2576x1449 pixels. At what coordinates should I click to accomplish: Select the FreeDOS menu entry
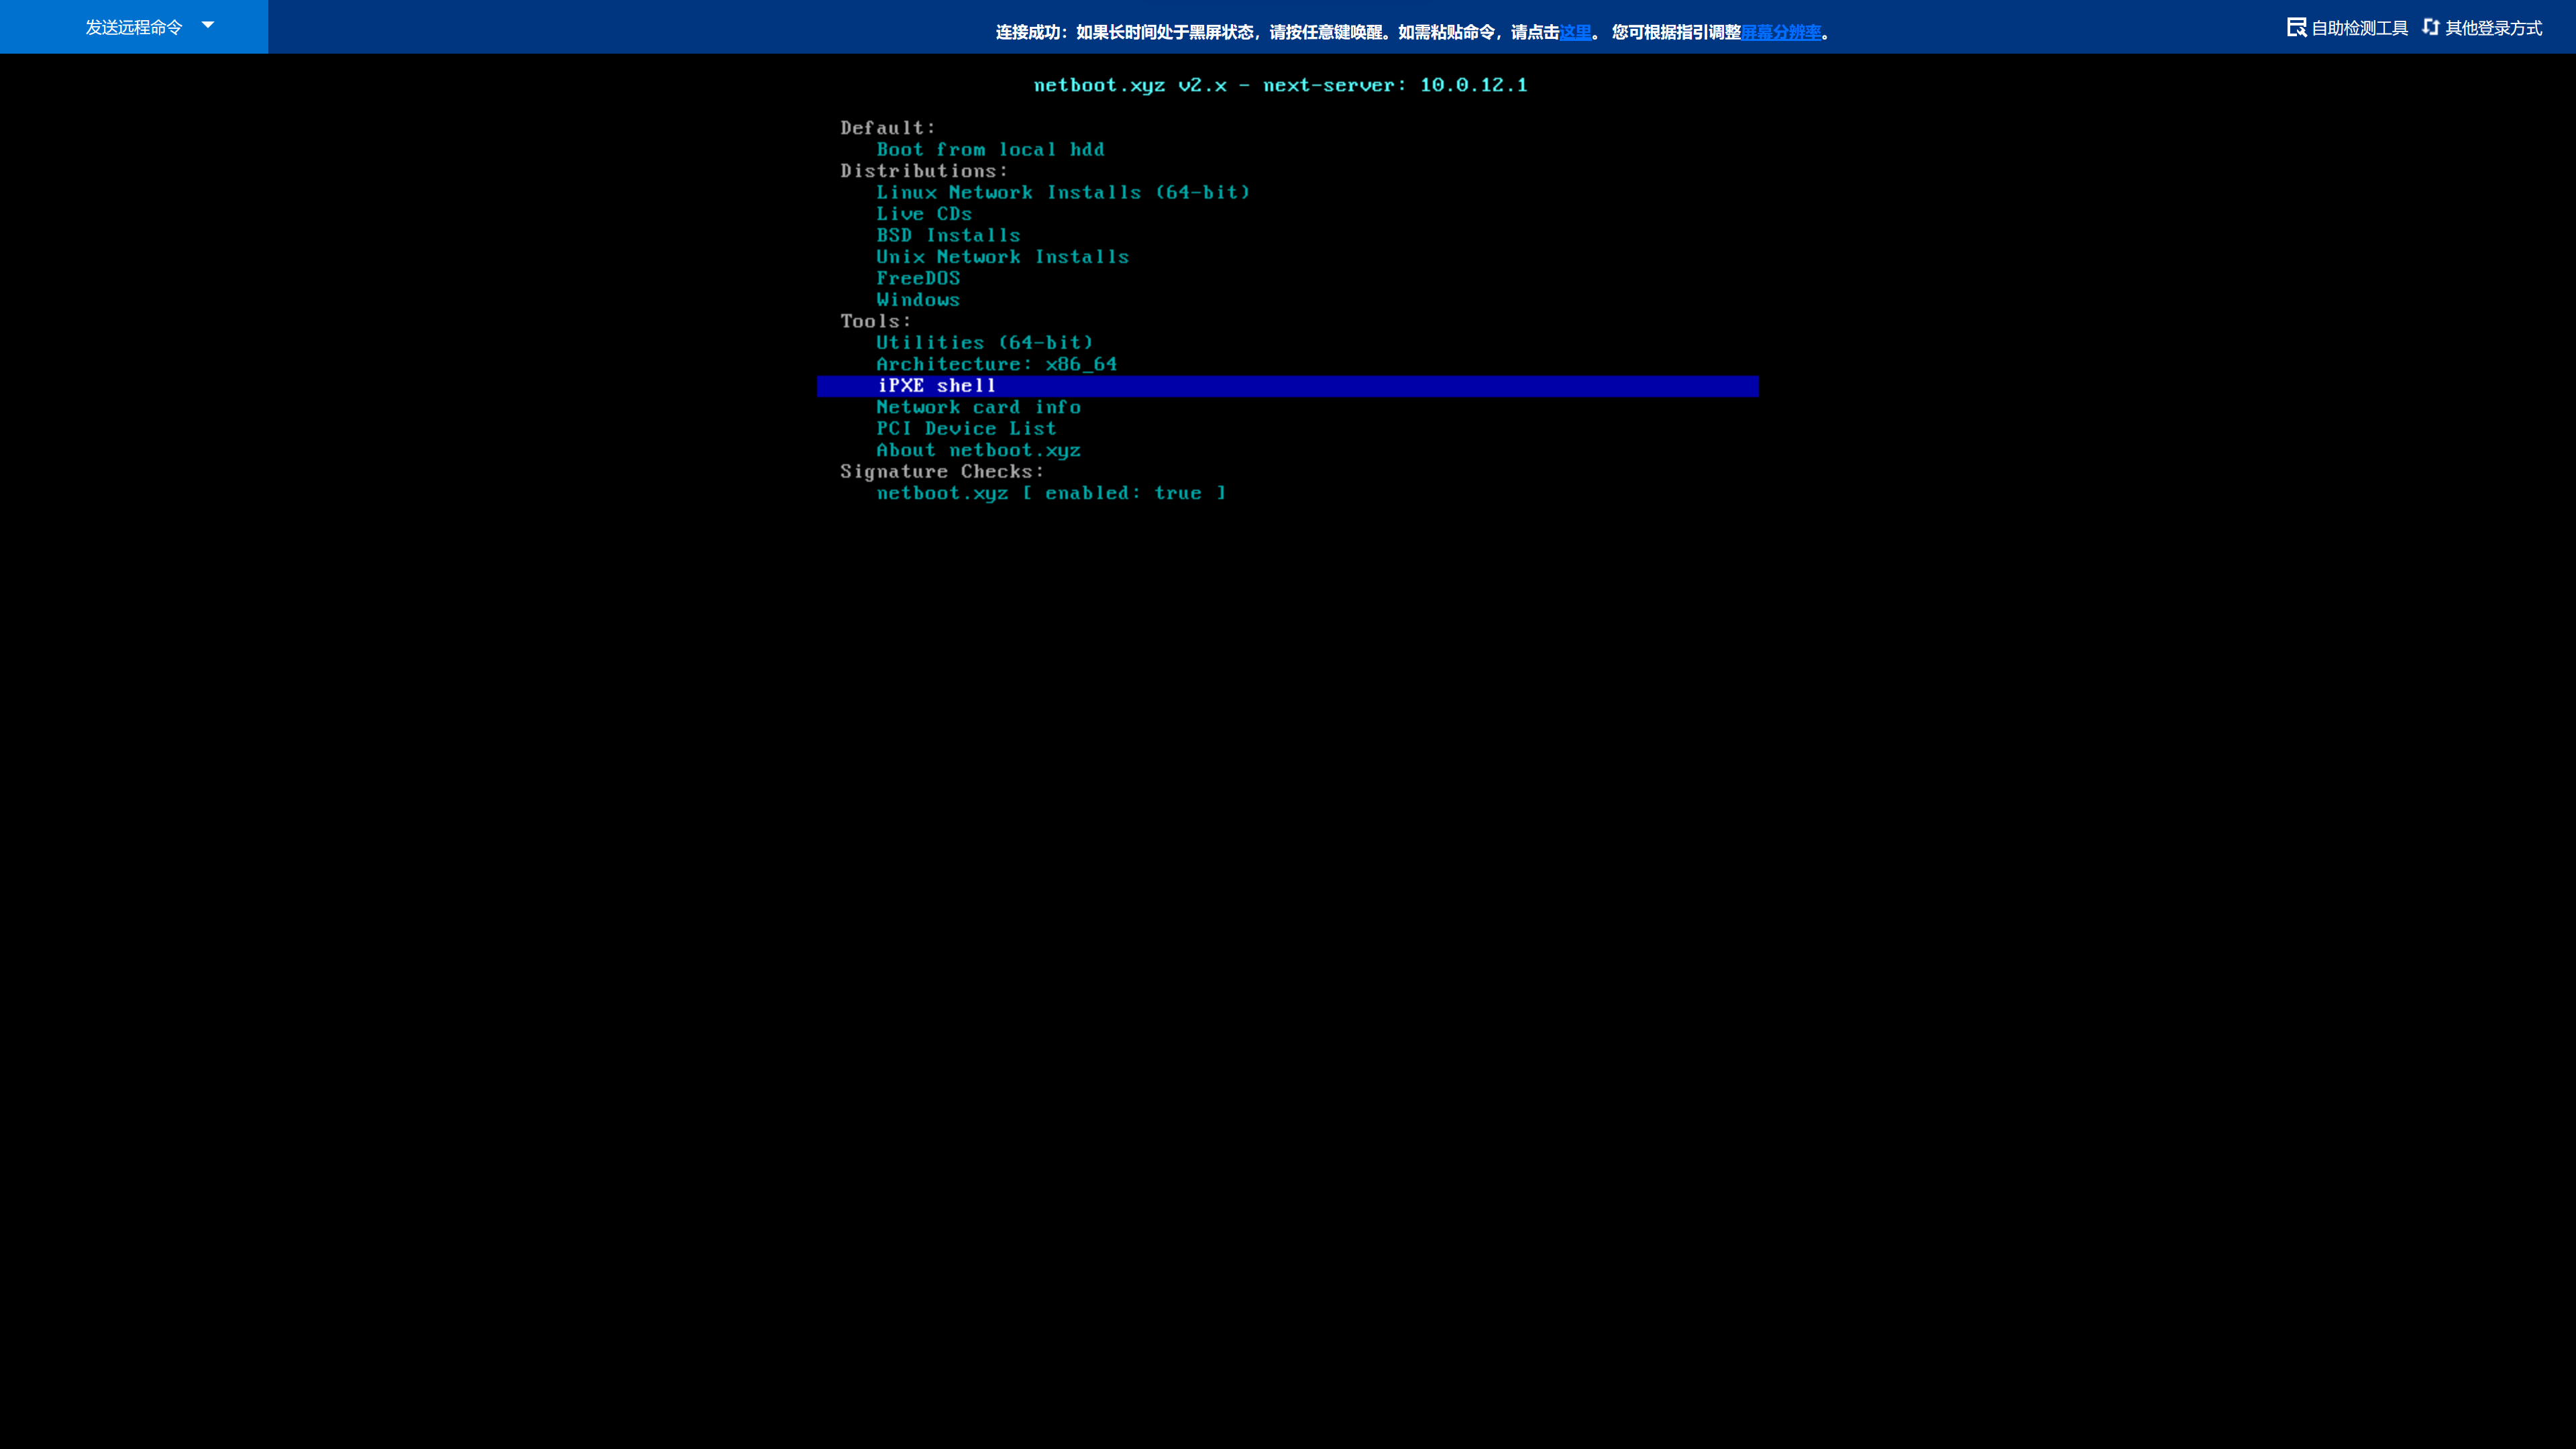point(918,278)
